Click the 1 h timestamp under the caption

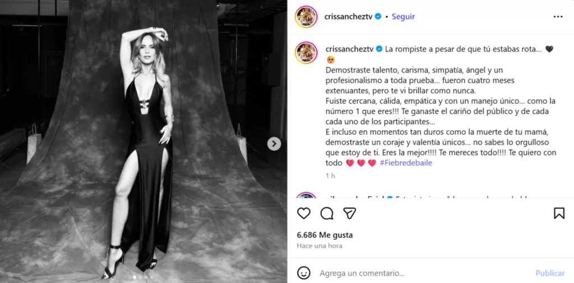coord(330,176)
